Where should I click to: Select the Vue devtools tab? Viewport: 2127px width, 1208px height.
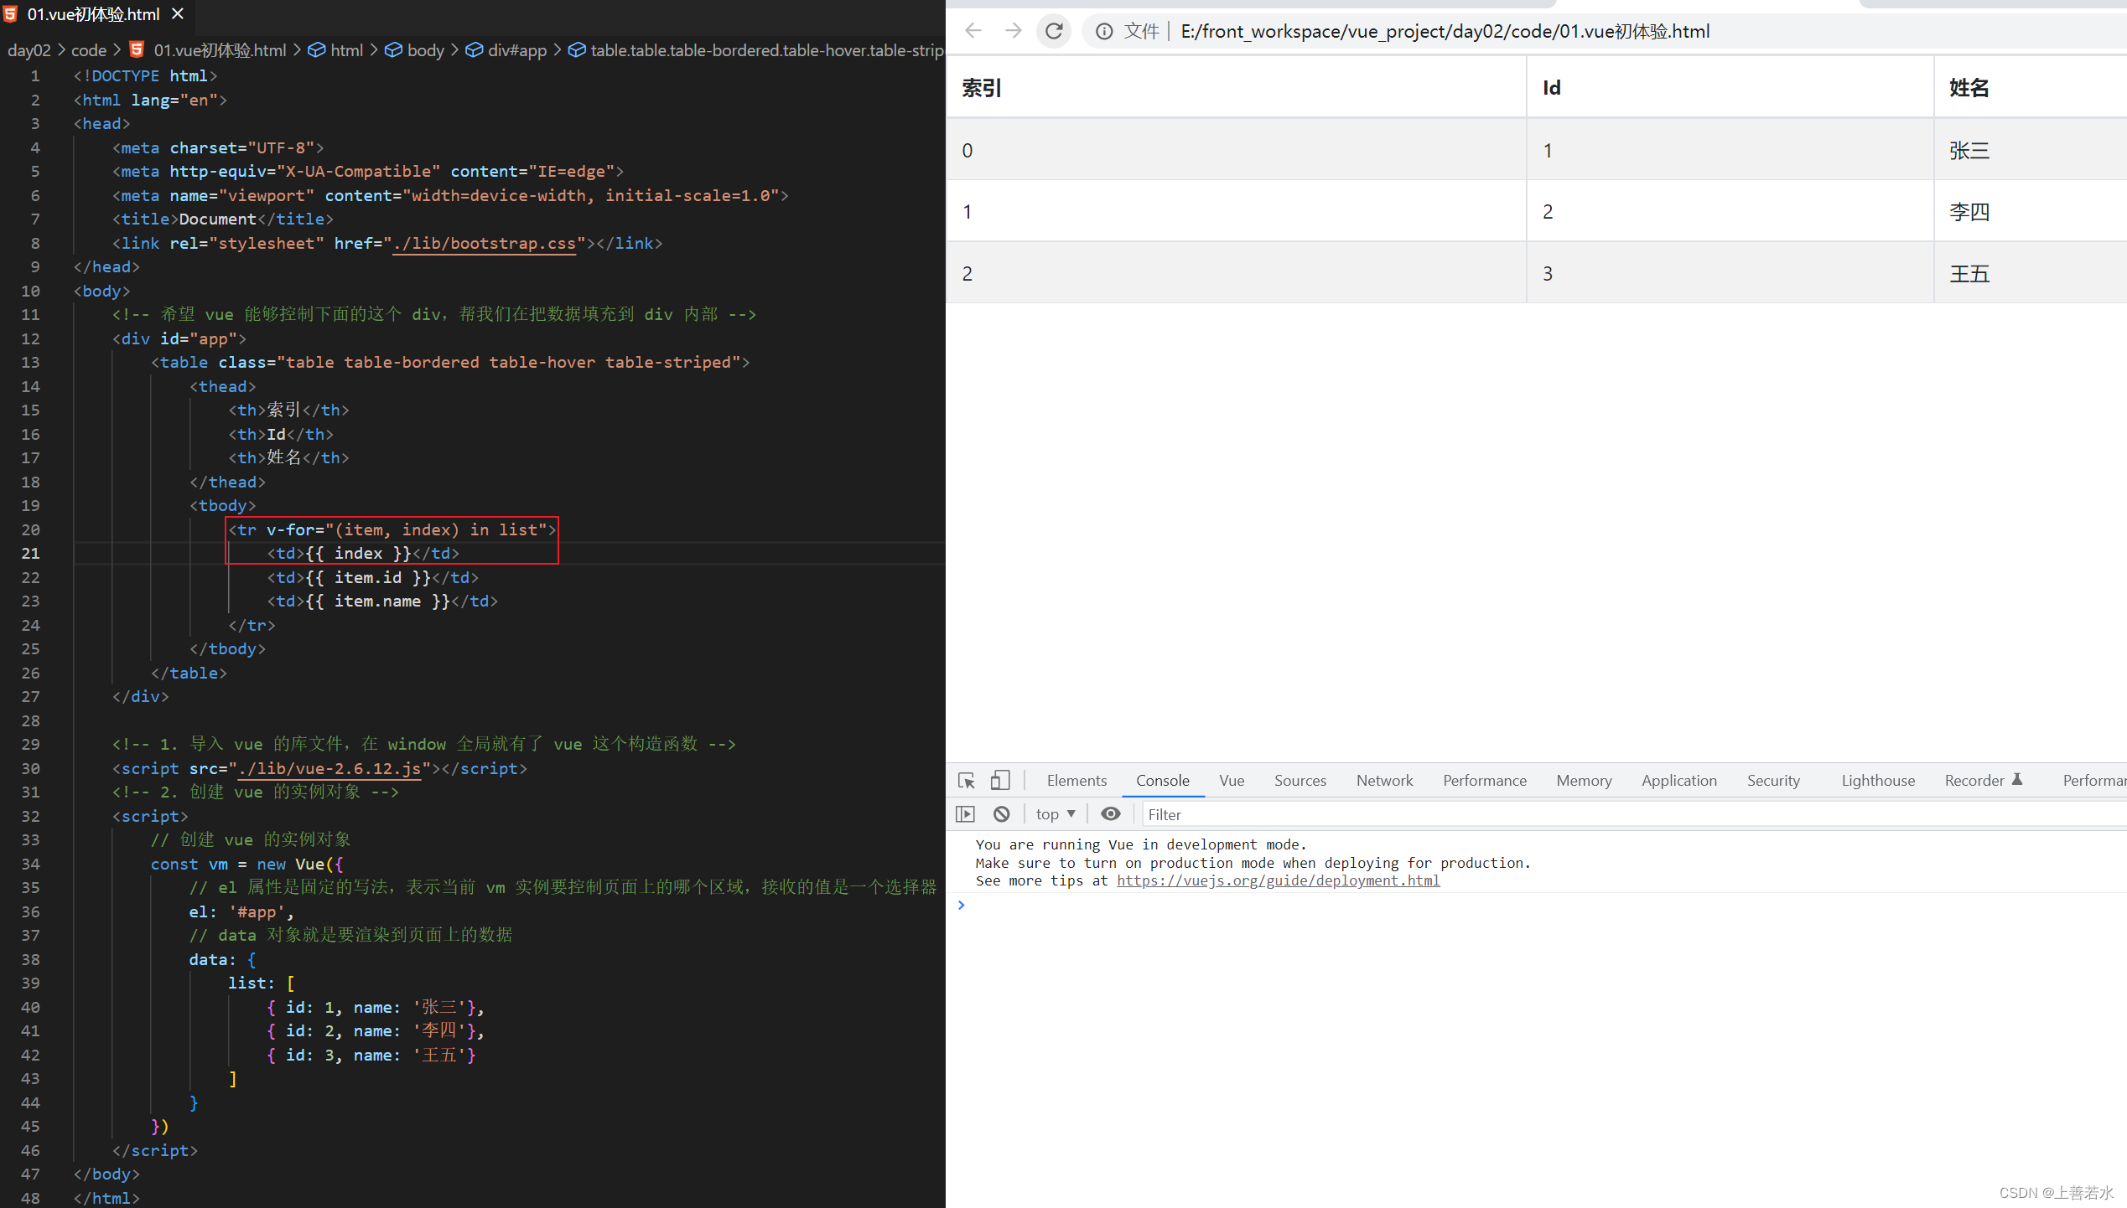[x=1232, y=781]
